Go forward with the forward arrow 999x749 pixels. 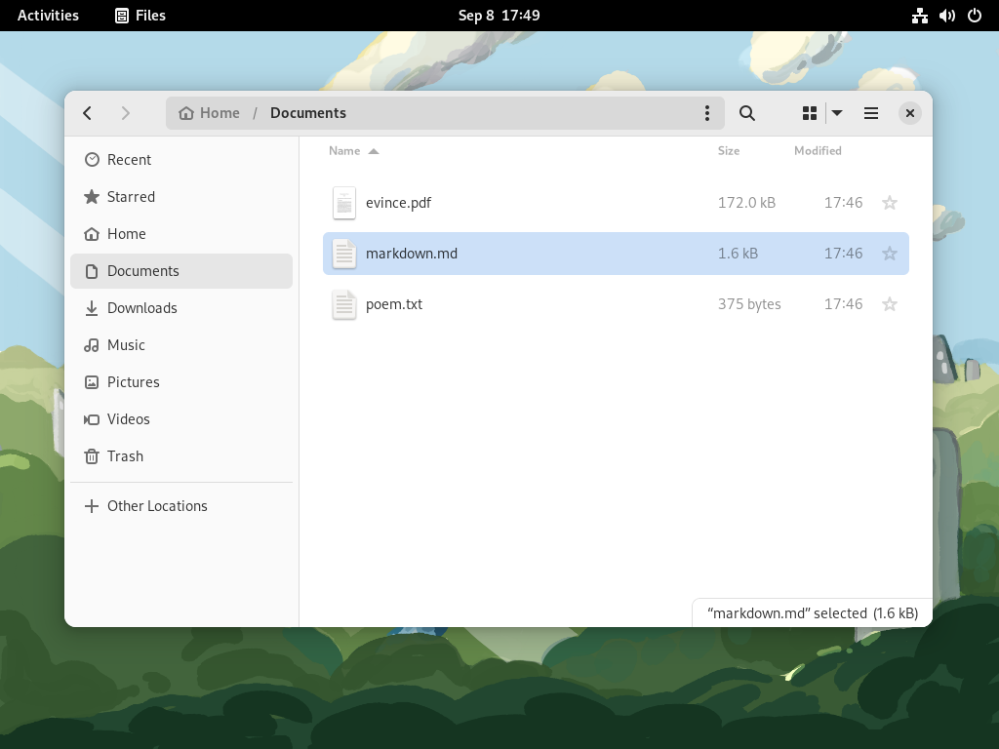(x=125, y=113)
